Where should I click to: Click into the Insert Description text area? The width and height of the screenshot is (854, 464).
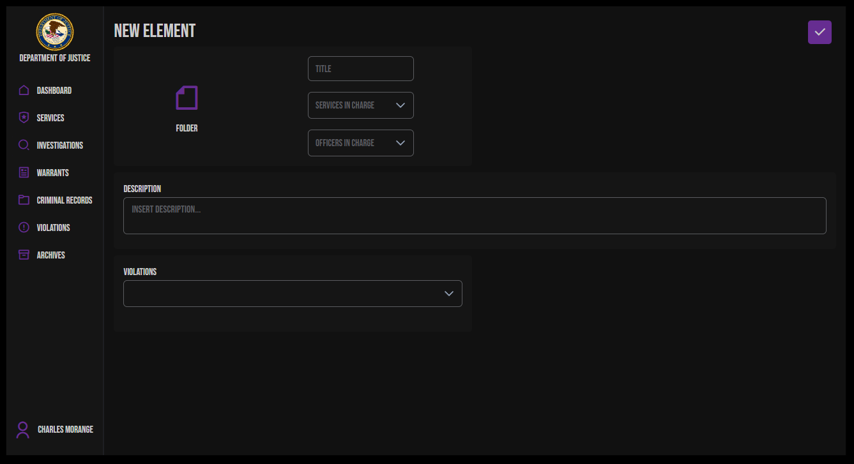(x=474, y=216)
